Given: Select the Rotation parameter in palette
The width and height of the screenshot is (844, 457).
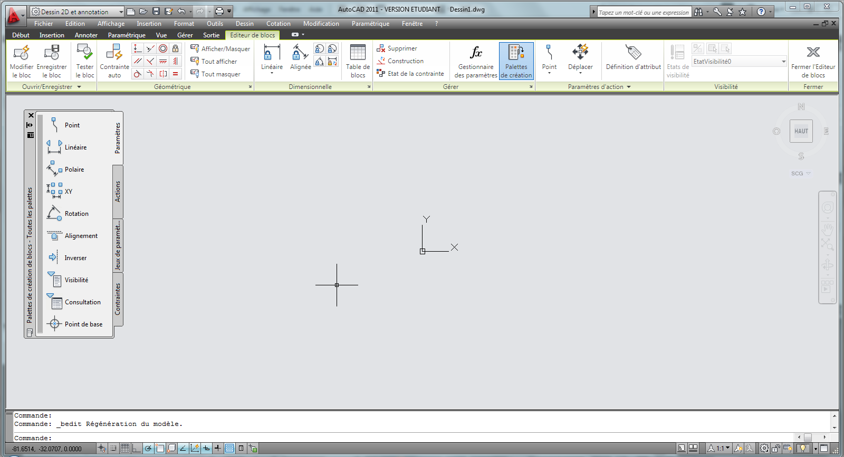Looking at the screenshot, I should click(76, 214).
